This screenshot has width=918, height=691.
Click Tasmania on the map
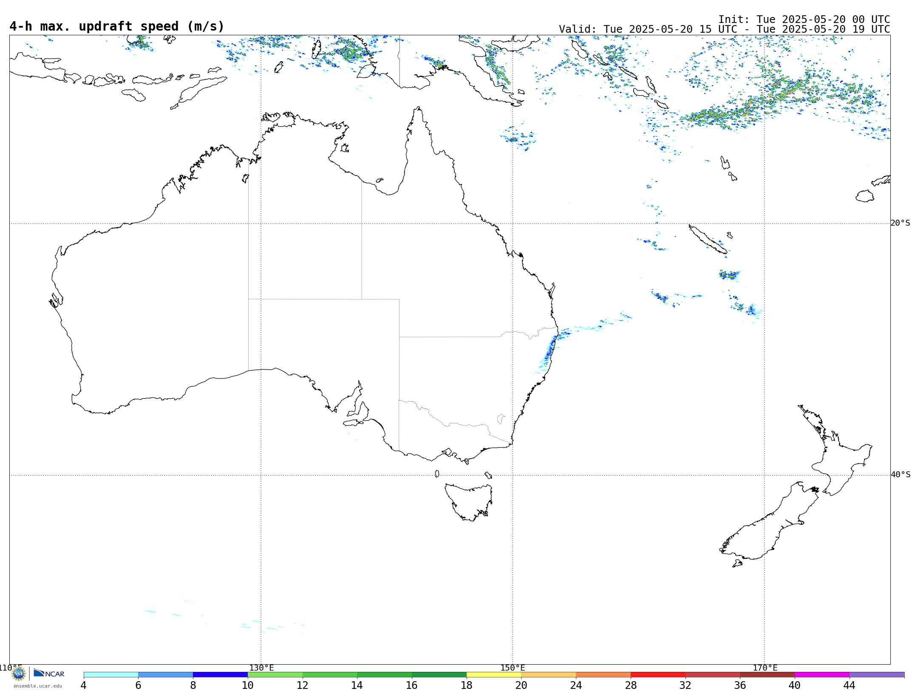pyautogui.click(x=468, y=501)
